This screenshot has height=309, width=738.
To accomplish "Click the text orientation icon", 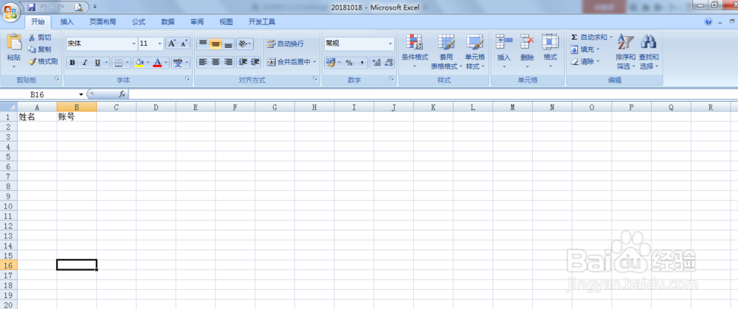I will (242, 44).
